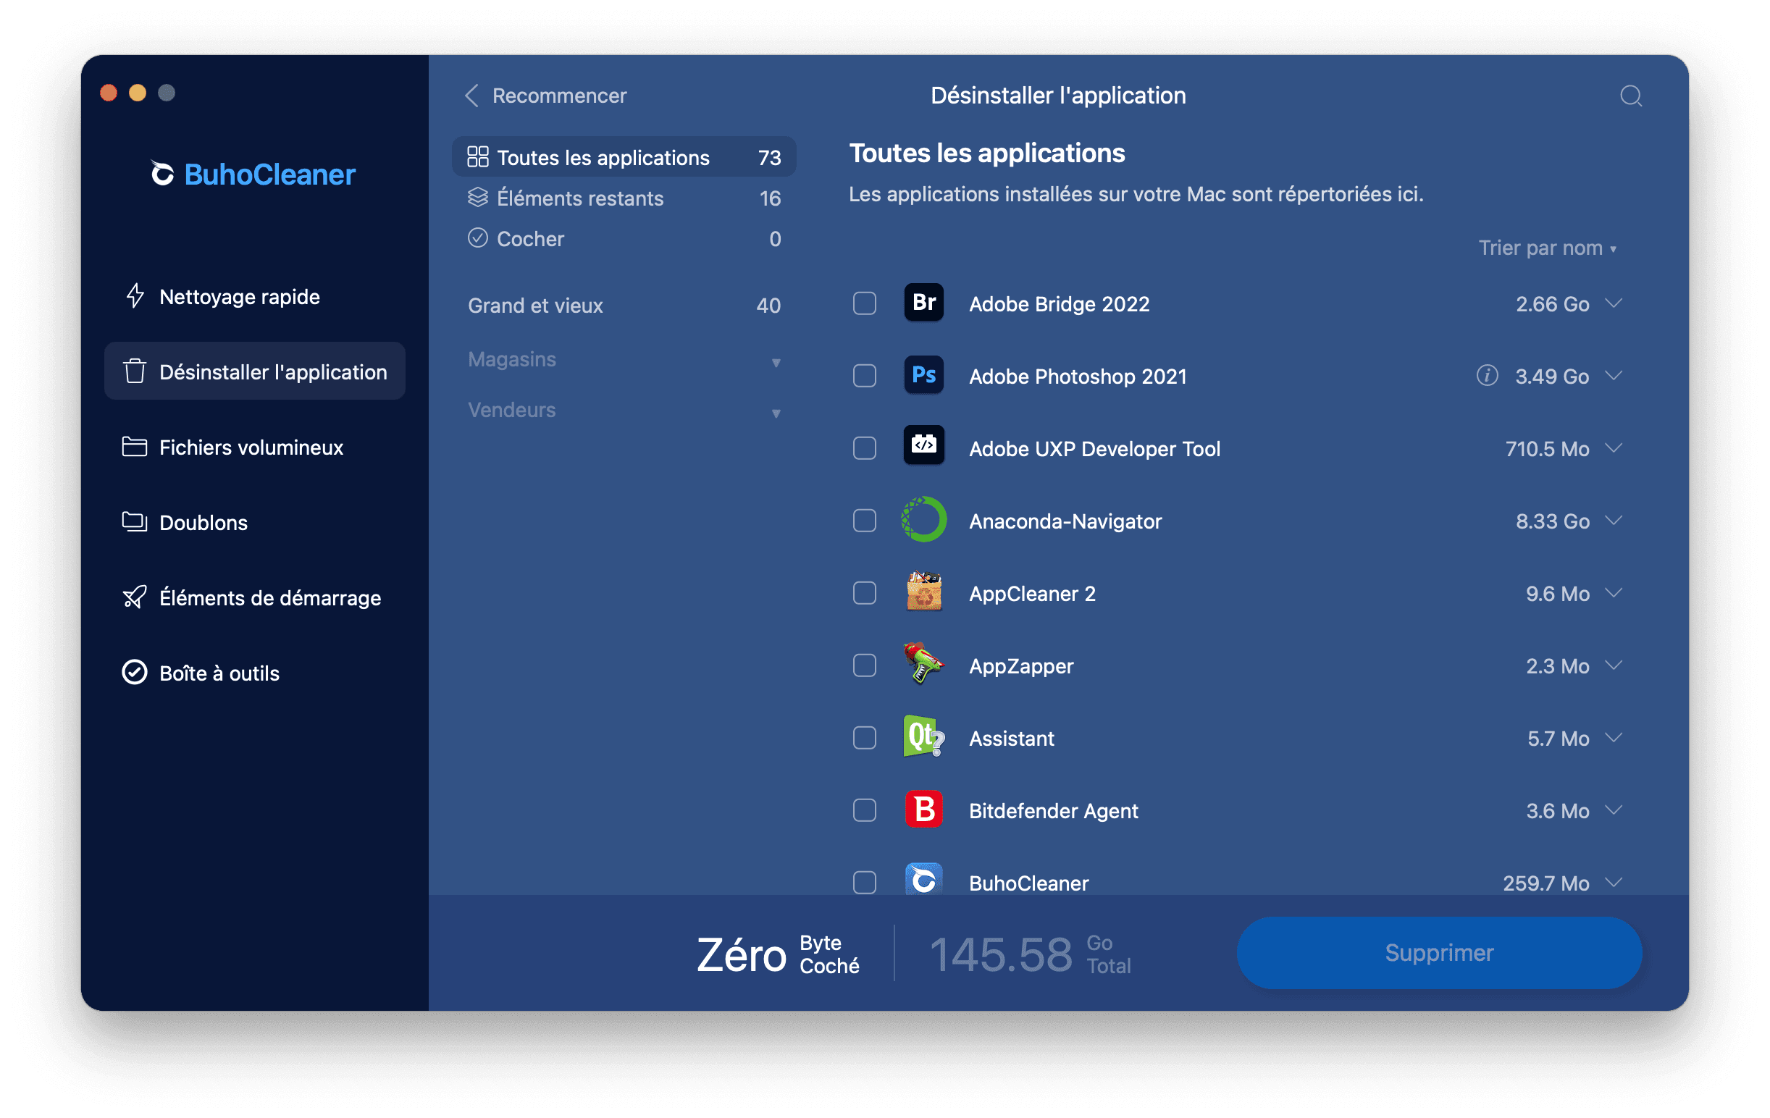
Task: Check the Adobe UXP Developer Tool checkbox
Action: coord(865,448)
